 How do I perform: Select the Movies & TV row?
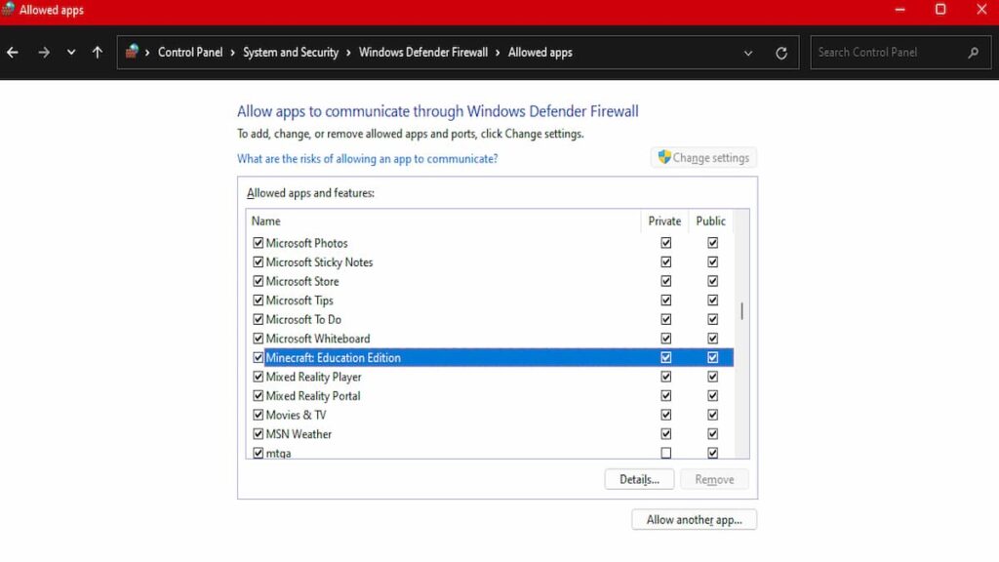tap(490, 415)
